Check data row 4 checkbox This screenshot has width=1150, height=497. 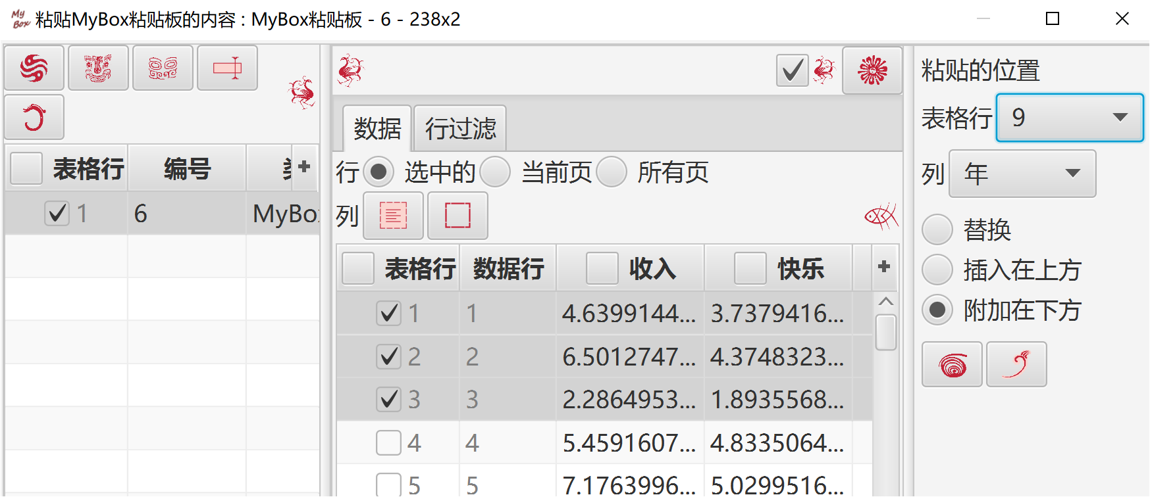click(389, 443)
